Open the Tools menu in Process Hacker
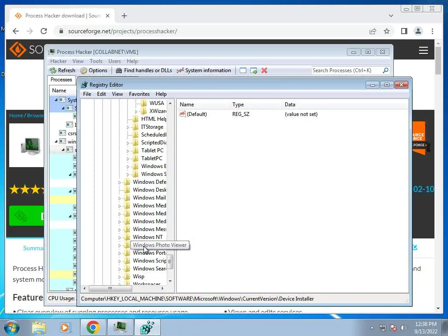The image size is (448, 336). tap(96, 61)
